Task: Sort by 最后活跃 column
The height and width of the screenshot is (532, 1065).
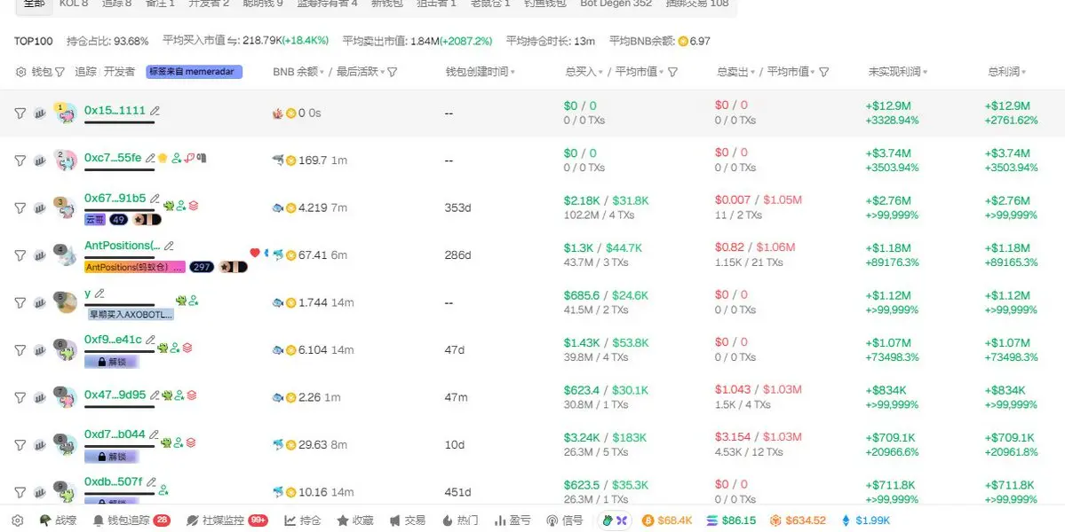Action: point(361,72)
